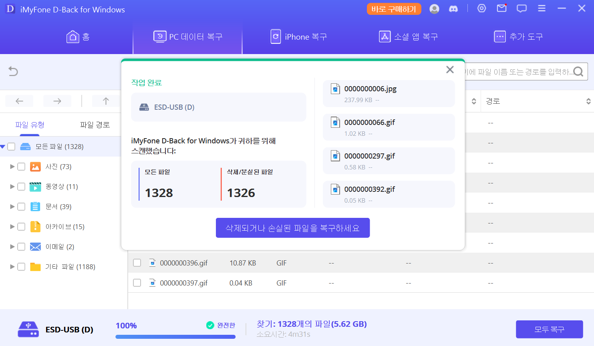Select the 0000000396.gif file checkbox
Screen dimensions: 594x346
pyautogui.click(x=137, y=263)
